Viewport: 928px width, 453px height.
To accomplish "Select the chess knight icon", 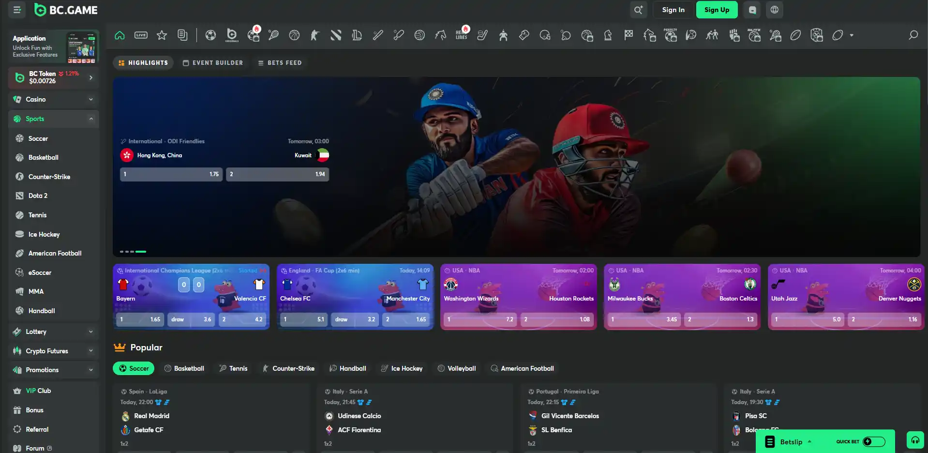I will (608, 35).
